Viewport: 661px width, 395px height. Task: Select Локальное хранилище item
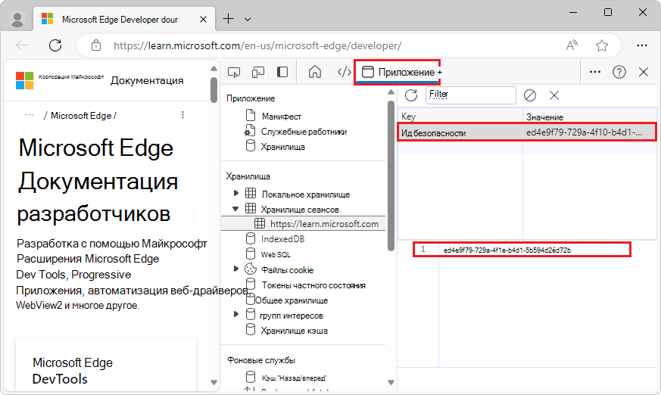click(305, 194)
